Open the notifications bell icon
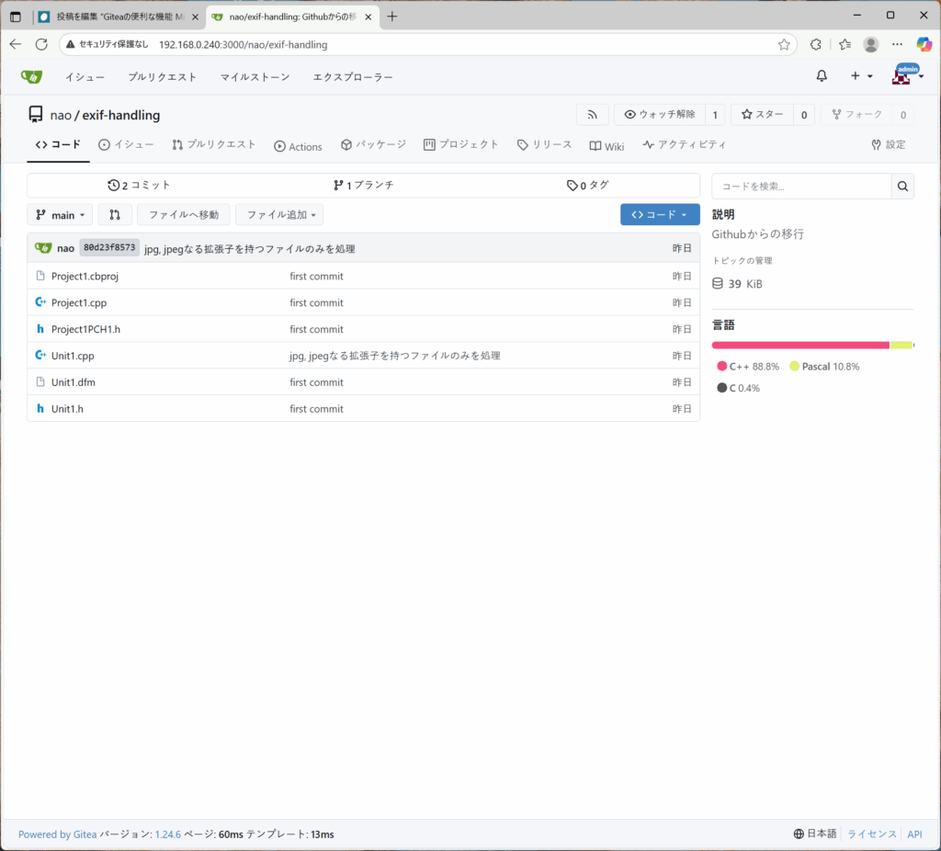The image size is (941, 851). pyautogui.click(x=822, y=76)
